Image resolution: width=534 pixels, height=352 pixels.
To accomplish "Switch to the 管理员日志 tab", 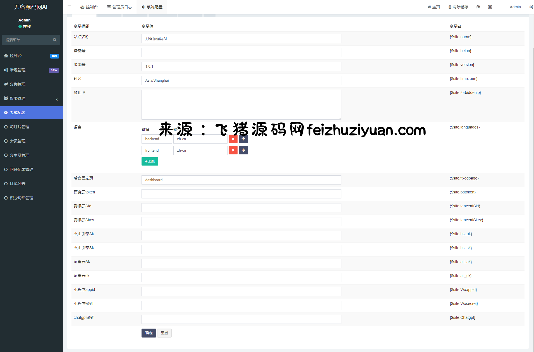I will click(x=119, y=7).
